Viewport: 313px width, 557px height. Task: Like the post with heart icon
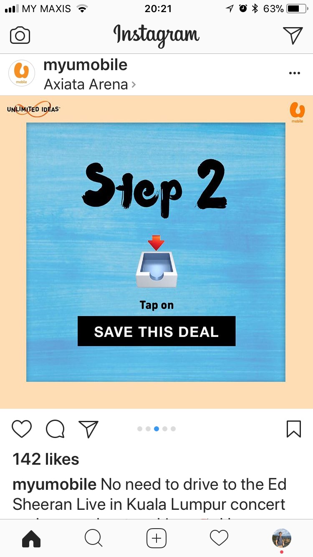tap(22, 429)
